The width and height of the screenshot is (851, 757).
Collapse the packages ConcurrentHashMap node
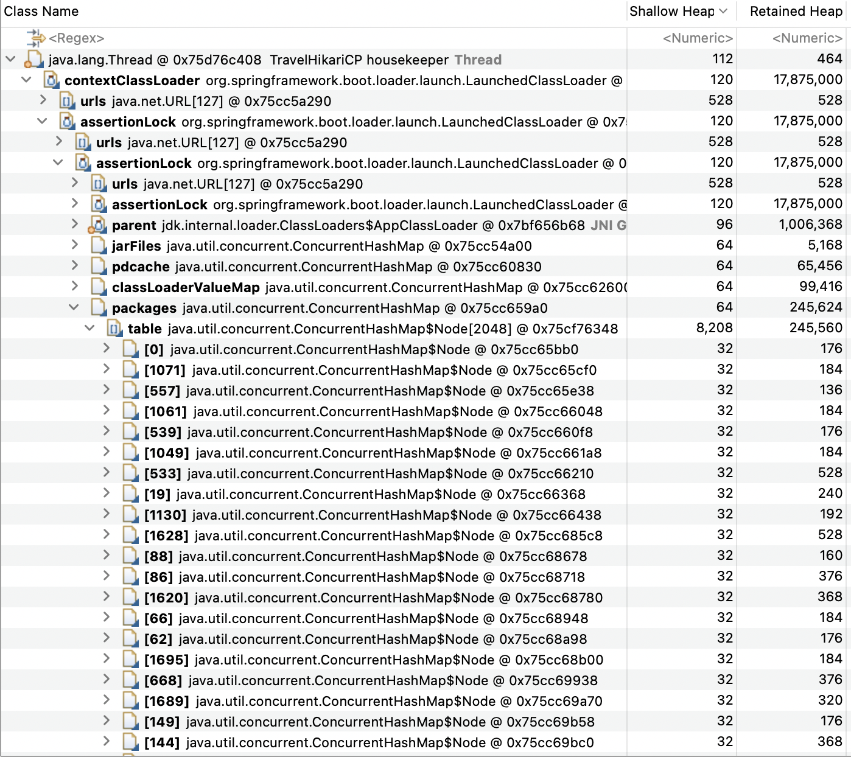pos(74,307)
